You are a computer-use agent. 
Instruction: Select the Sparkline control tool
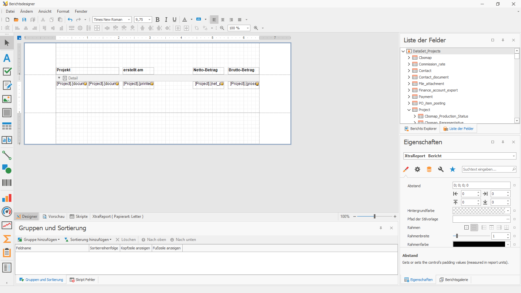pos(7,225)
